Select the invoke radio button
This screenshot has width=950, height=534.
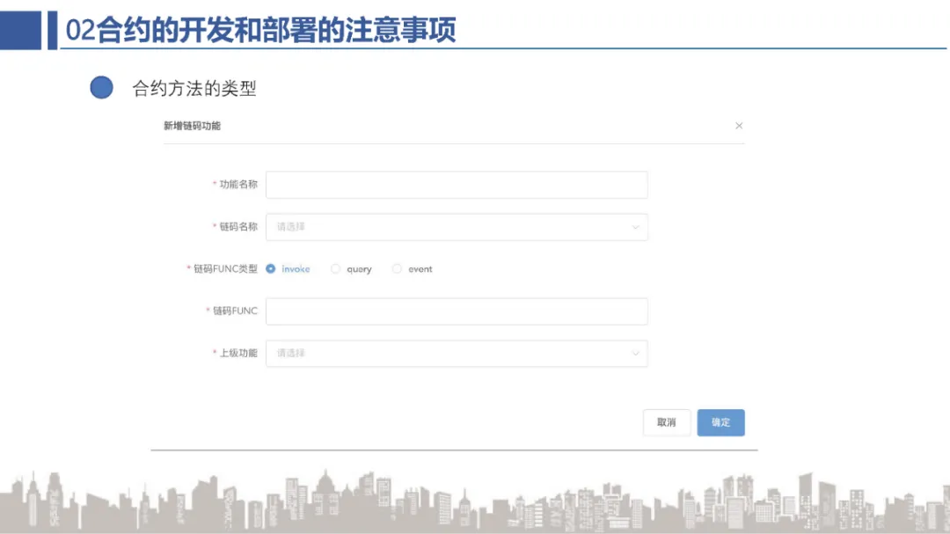[x=270, y=268]
